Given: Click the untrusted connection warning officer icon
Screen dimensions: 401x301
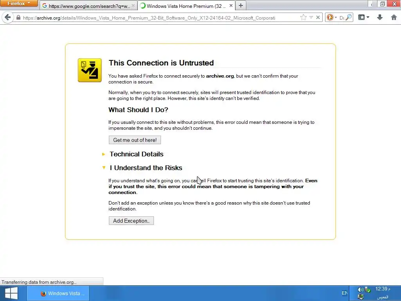Looking at the screenshot, I should 90,70.
